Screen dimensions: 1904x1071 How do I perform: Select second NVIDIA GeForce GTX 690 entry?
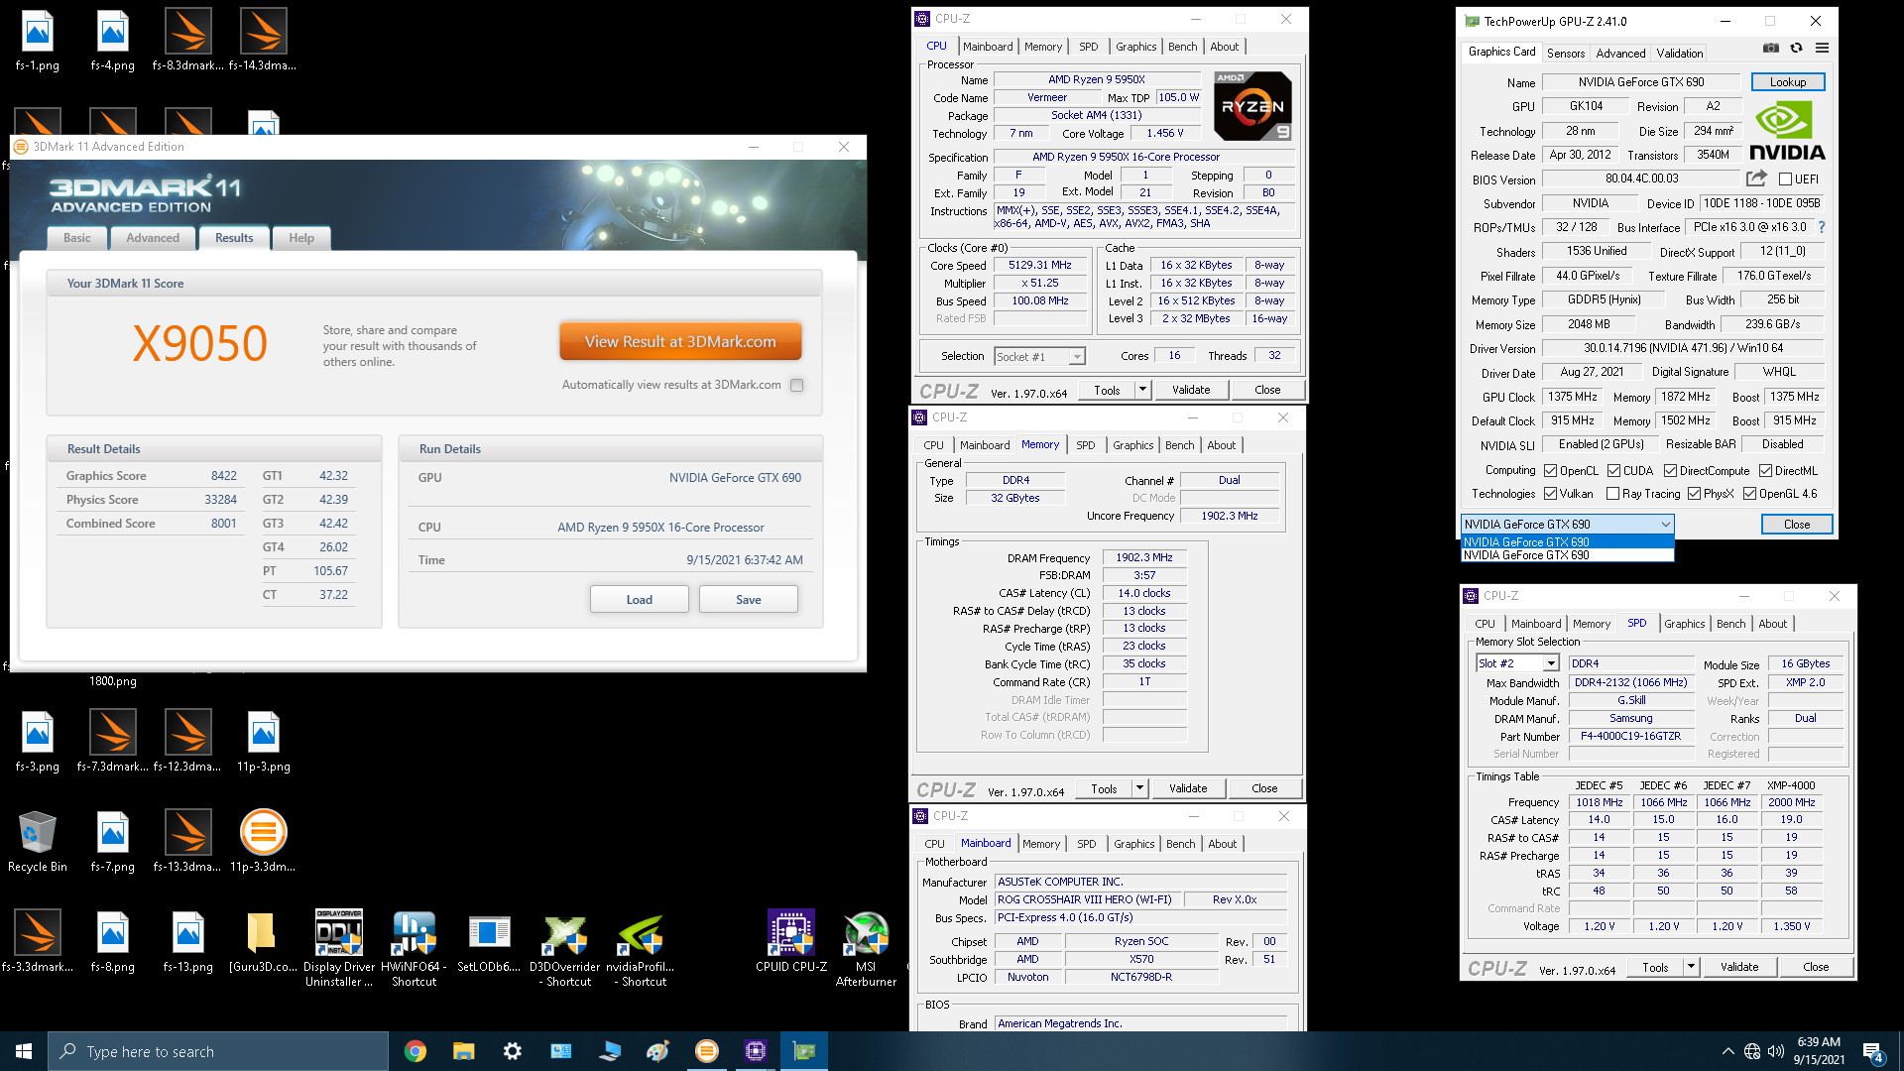coord(1567,555)
